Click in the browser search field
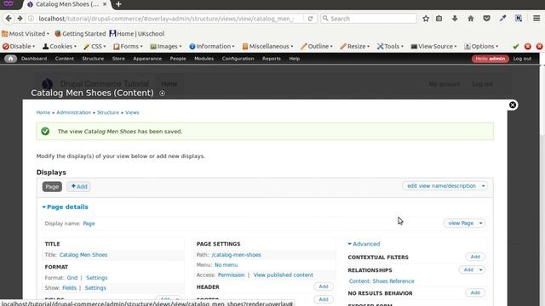This screenshot has width=545, height=306. pos(369,19)
